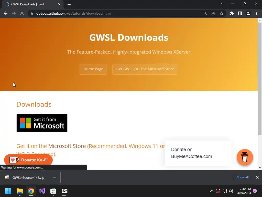Expand options for GWSL-Source-145.zip download
This screenshot has width=262, height=197.
click(x=54, y=178)
